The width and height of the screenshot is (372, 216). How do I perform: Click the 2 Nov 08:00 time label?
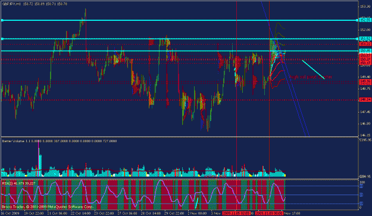pyautogui.click(x=197, y=213)
